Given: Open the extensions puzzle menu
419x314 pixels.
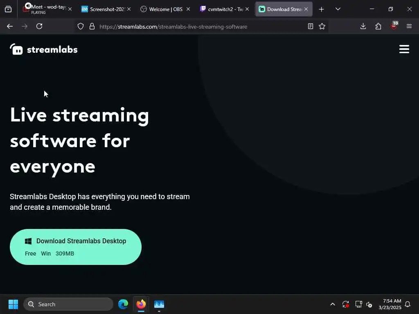Looking at the screenshot, I should coord(378,26).
